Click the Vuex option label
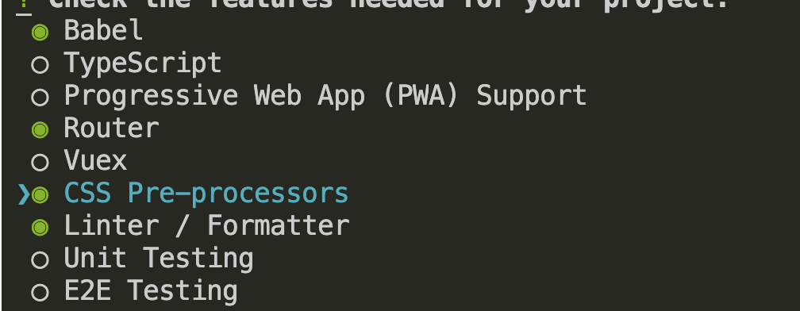Screen dimensions: 800x311 (x=95, y=160)
